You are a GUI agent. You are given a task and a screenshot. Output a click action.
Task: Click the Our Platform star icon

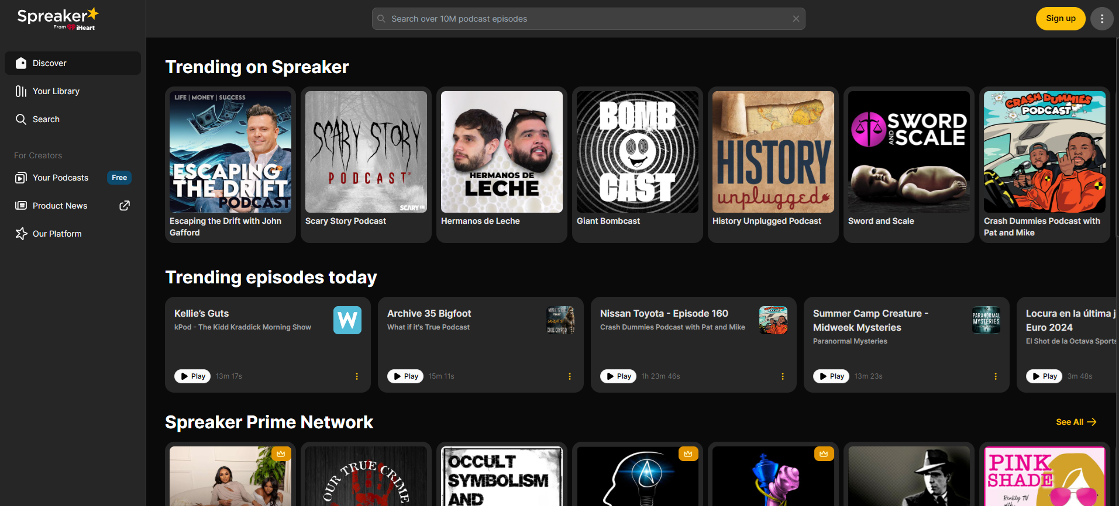click(21, 234)
